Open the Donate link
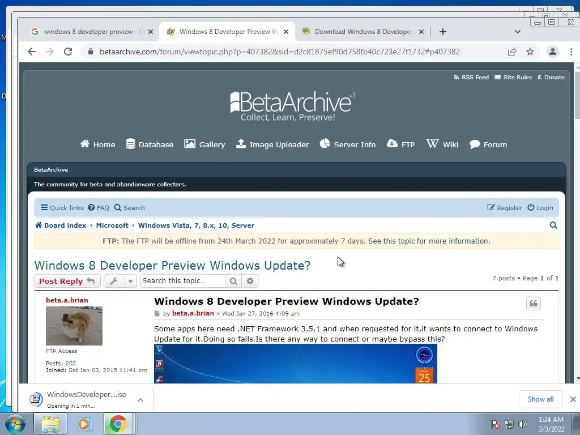Viewport: 580px width, 435px height. click(551, 77)
